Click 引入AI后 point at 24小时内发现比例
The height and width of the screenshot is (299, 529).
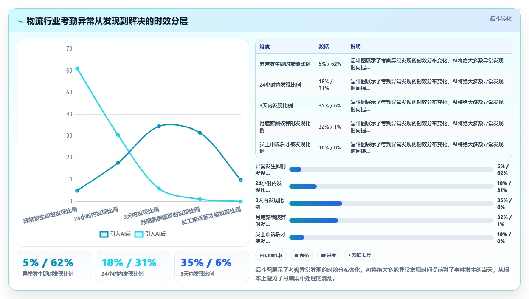pos(118,135)
